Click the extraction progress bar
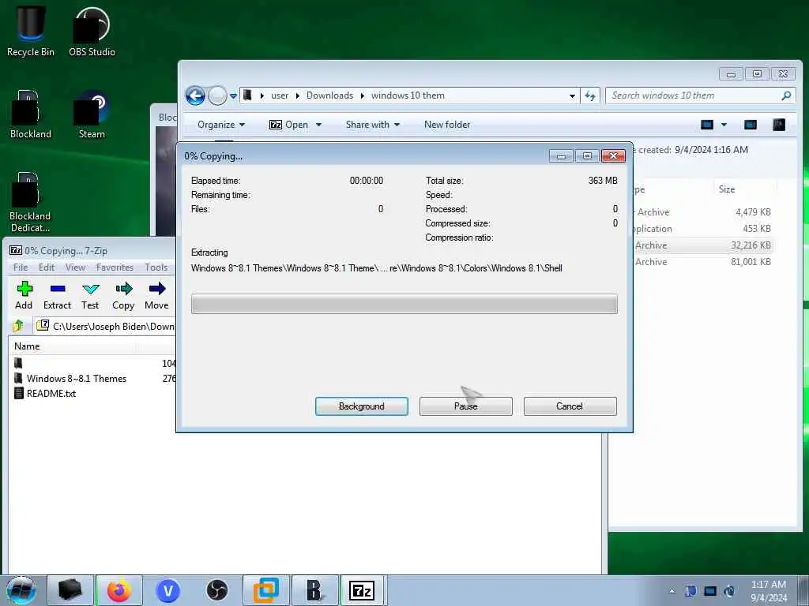Viewport: 809px width, 606px height. pos(404,304)
